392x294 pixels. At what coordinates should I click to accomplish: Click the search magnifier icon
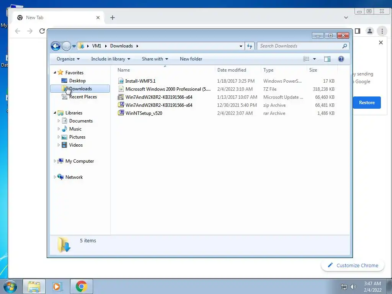(345, 46)
